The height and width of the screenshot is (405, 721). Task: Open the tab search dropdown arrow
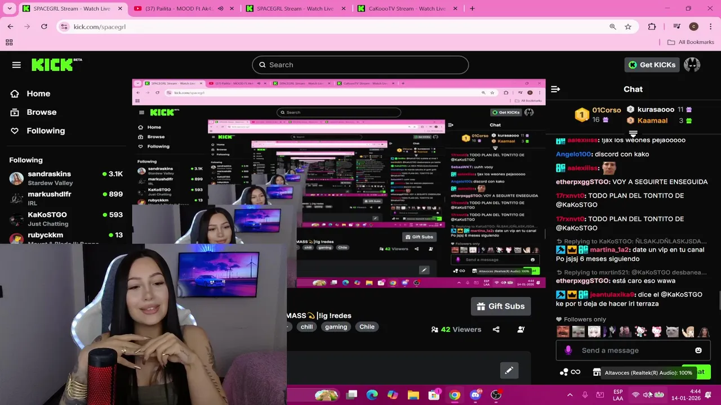(10, 8)
